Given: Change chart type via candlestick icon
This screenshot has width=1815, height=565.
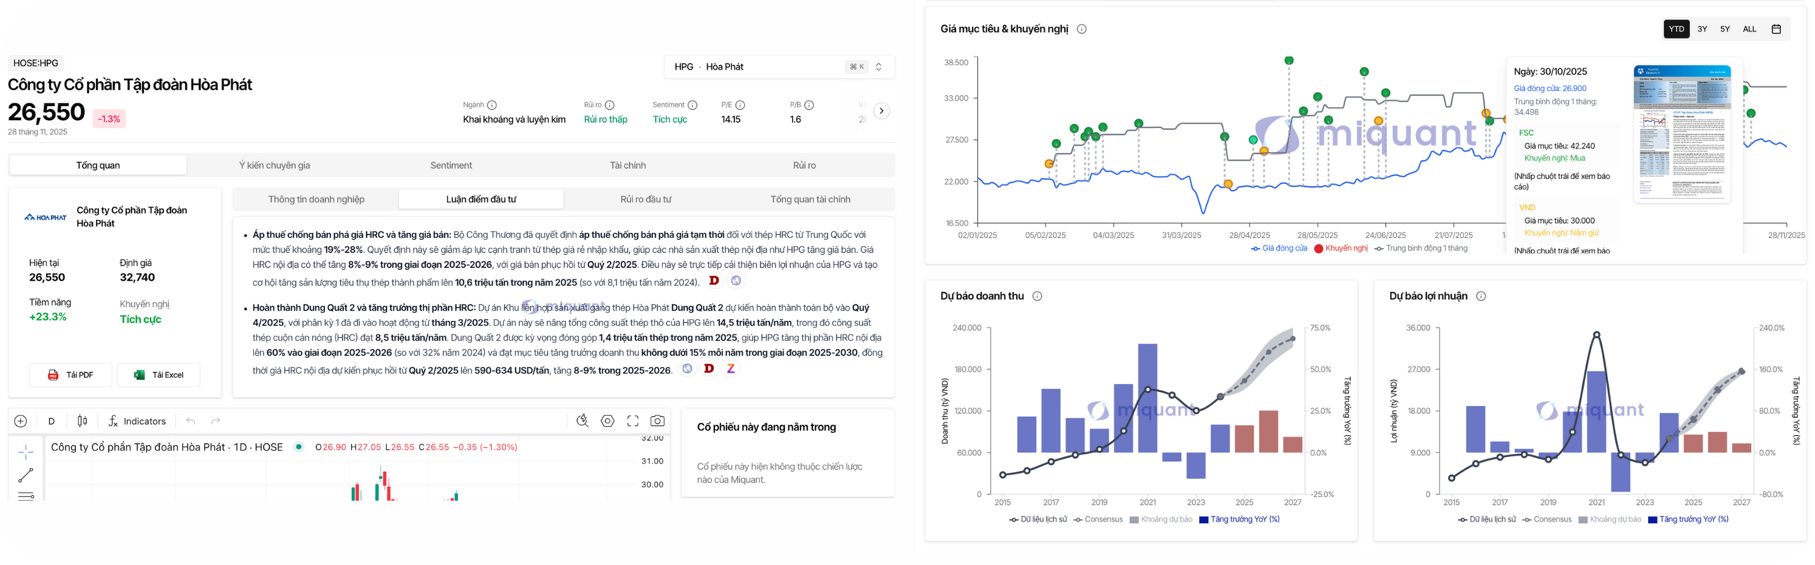Looking at the screenshot, I should 83,421.
